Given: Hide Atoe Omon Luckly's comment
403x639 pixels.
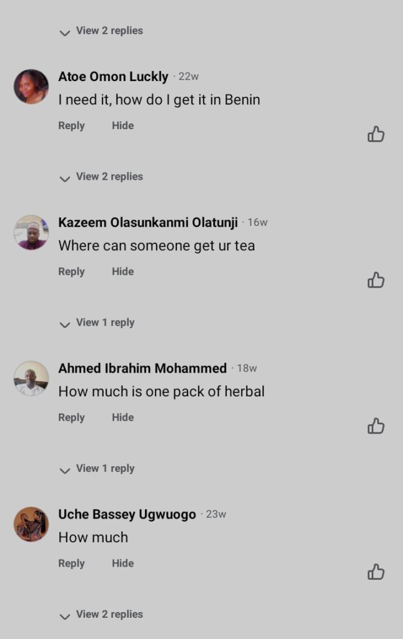Looking at the screenshot, I should click(122, 125).
